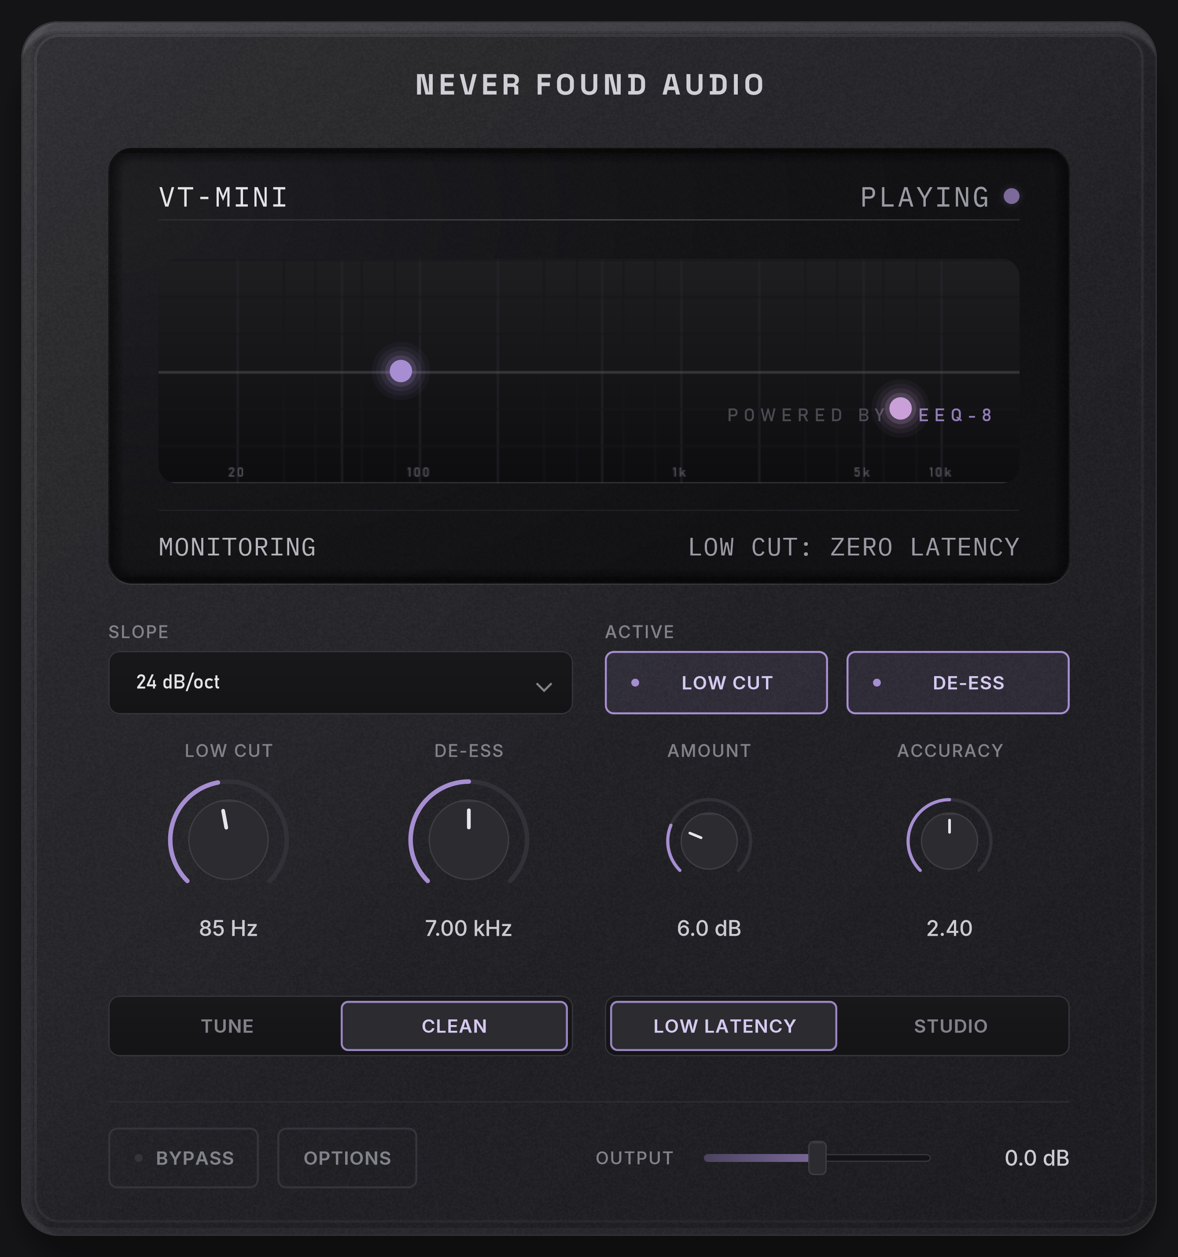Click the EEQ-8 engine label
This screenshot has width=1178, height=1257.
(955, 415)
